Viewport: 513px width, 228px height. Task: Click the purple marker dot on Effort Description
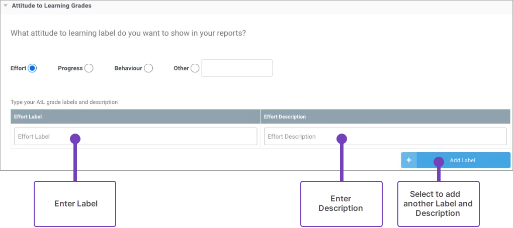341,138
